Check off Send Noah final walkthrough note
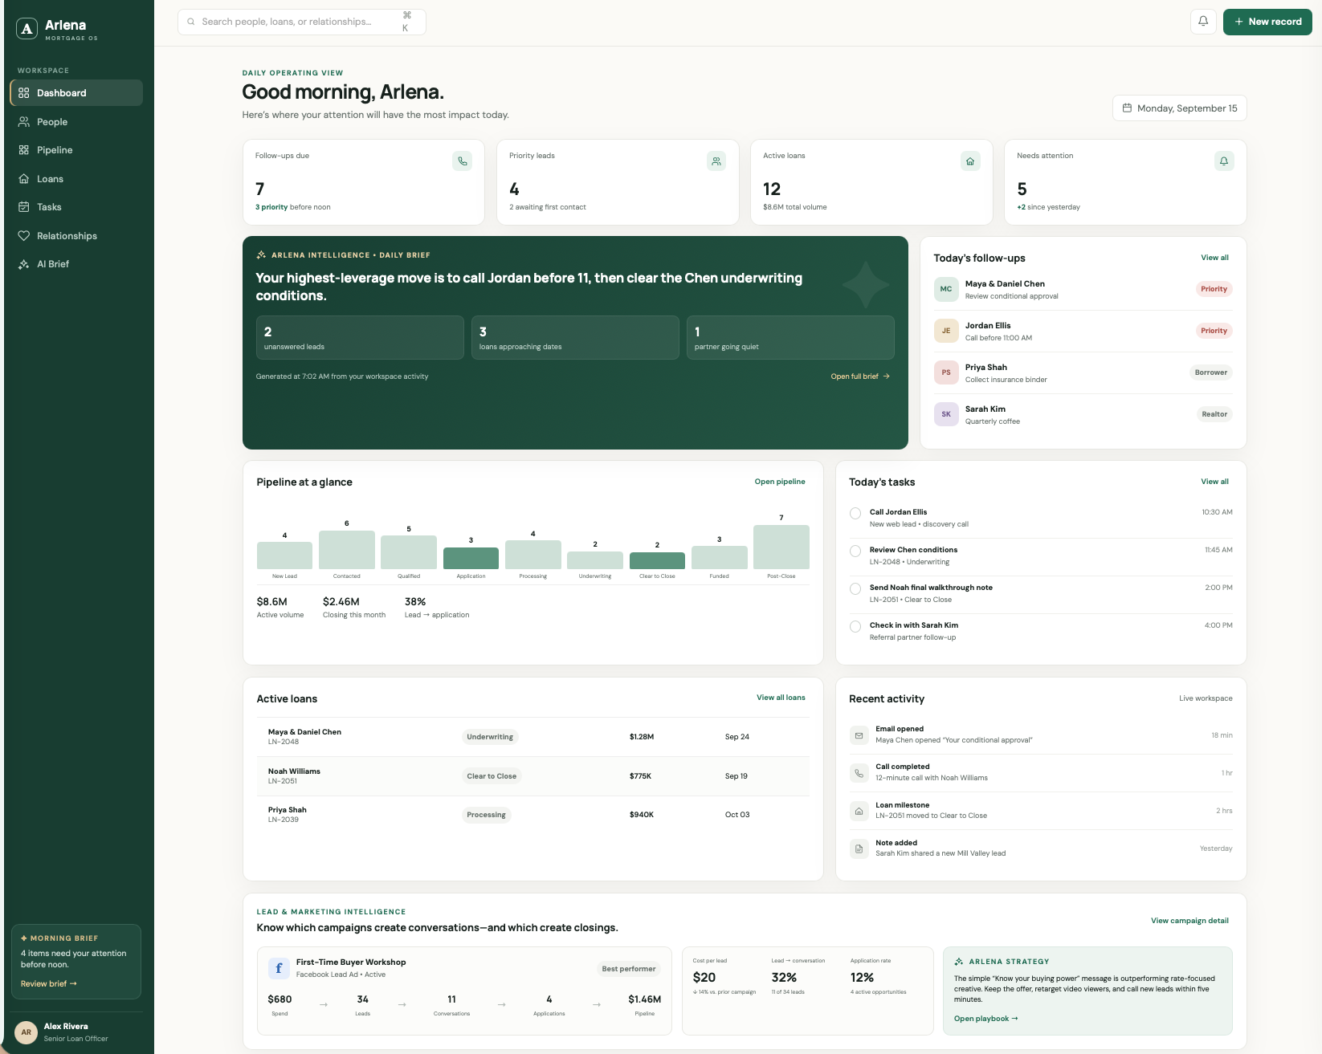Screen dimensions: 1322x1054 tap(855, 588)
